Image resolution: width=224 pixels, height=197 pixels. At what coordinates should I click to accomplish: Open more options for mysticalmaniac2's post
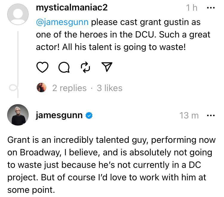[x=211, y=8]
